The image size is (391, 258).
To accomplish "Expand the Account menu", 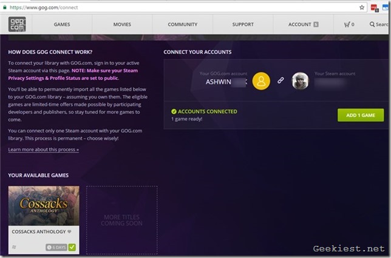I will tap(303, 25).
